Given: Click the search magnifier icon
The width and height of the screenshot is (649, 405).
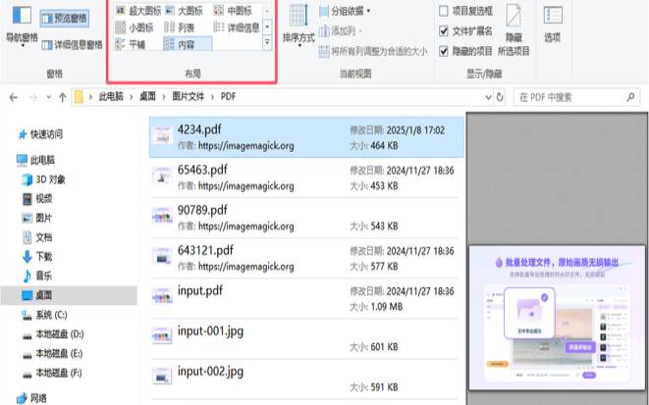Looking at the screenshot, I should 630,97.
